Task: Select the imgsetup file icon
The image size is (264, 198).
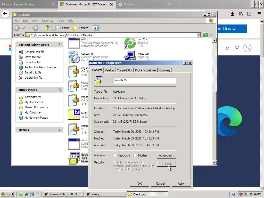Action: [x=130, y=55]
